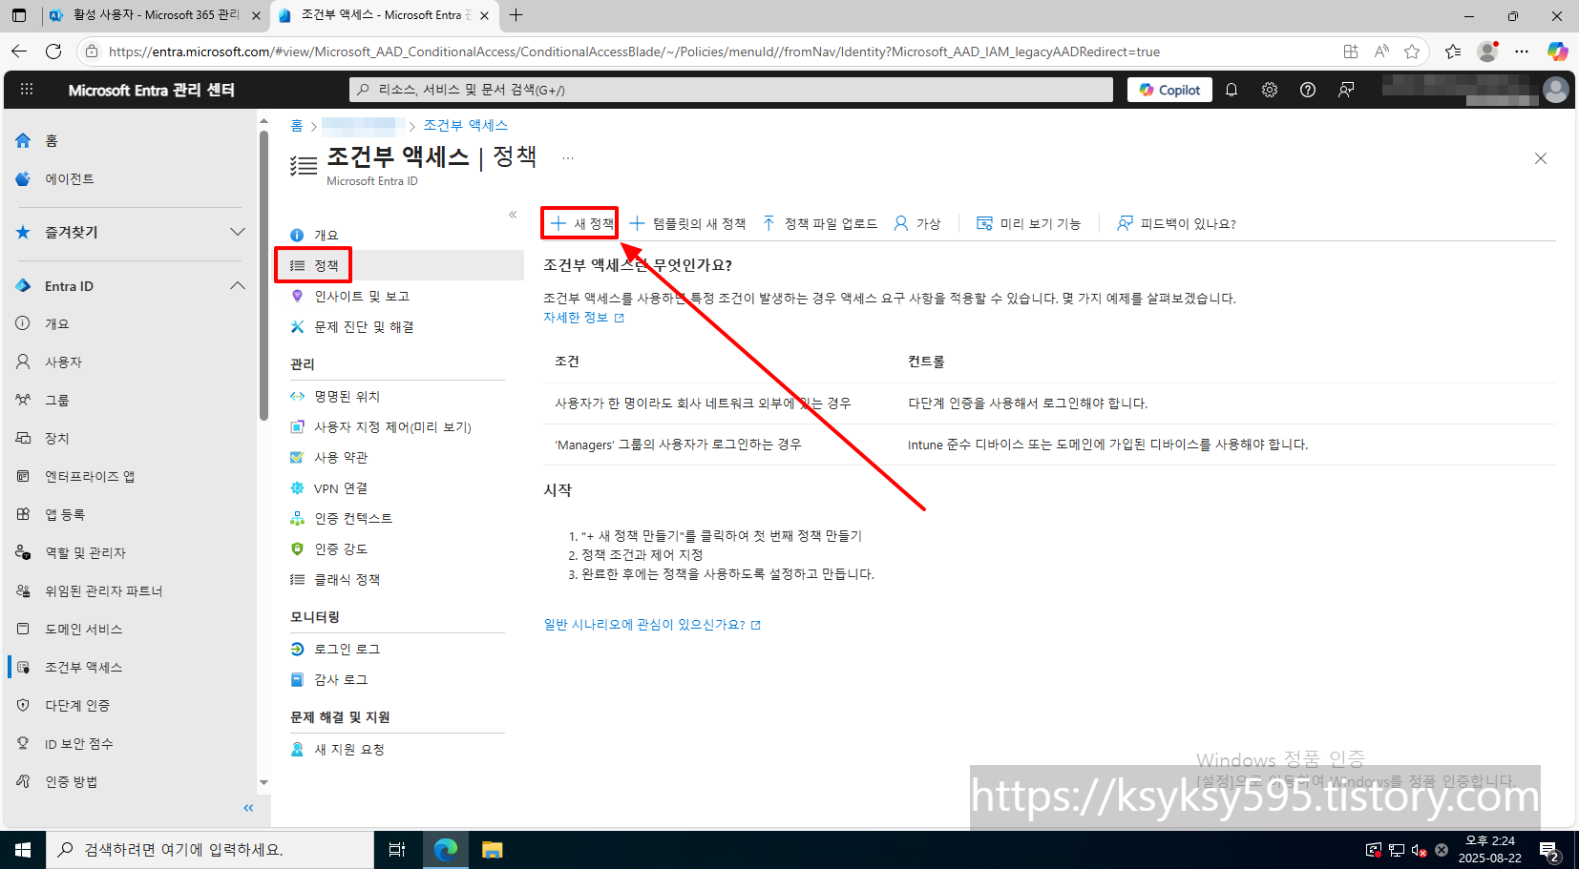The image size is (1579, 869).
Task: Open the feedback icon in portal header
Action: [x=1346, y=90]
